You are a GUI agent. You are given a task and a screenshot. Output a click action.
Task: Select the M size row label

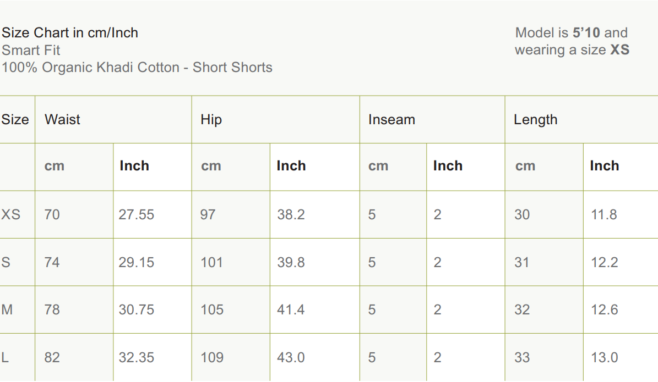click(x=7, y=309)
